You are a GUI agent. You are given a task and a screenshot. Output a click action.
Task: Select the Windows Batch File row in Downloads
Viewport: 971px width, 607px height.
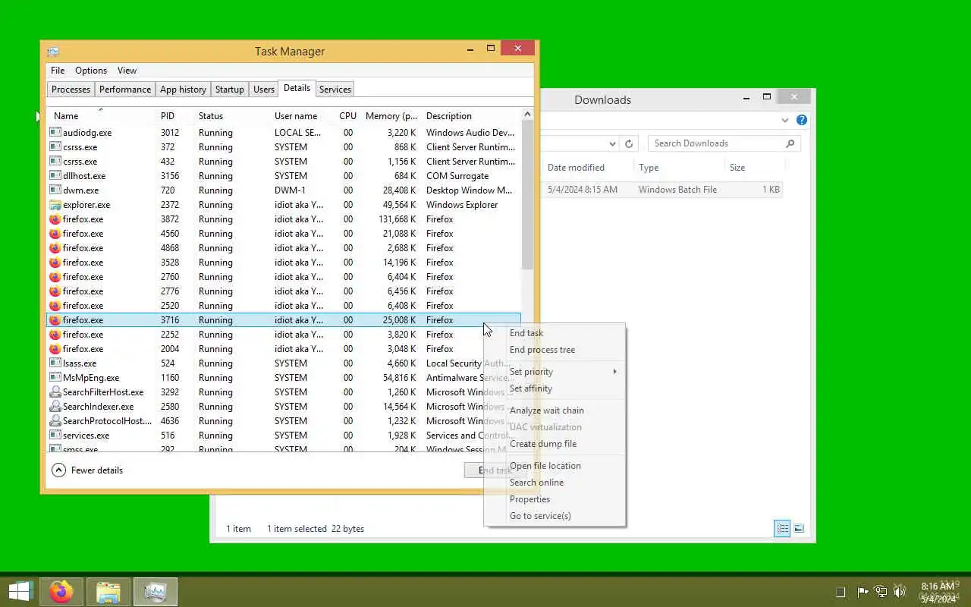[662, 190]
